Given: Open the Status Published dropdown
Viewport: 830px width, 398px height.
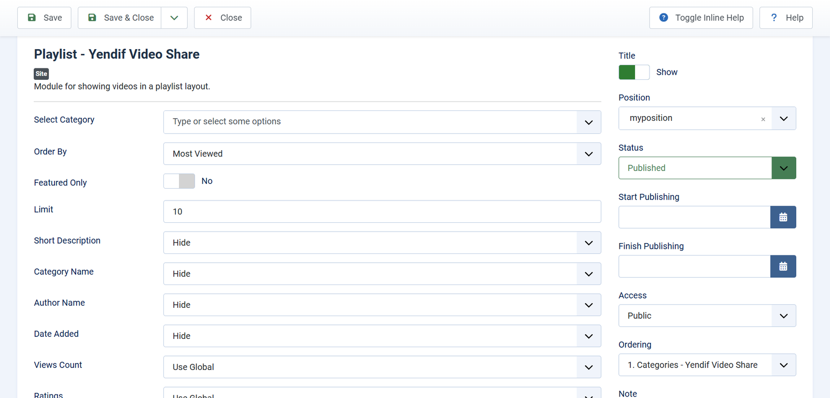Looking at the screenshot, I should 707,168.
